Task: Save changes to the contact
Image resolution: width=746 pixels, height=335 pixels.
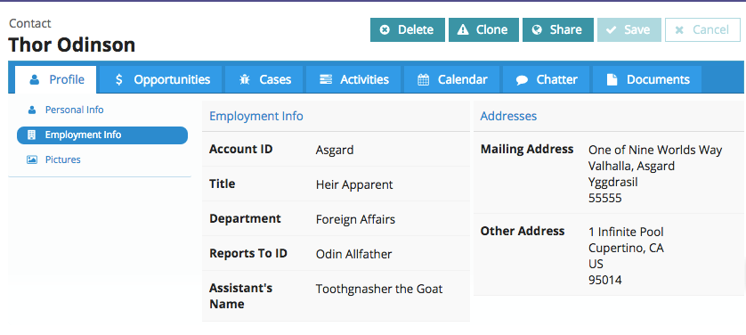Action: (629, 30)
